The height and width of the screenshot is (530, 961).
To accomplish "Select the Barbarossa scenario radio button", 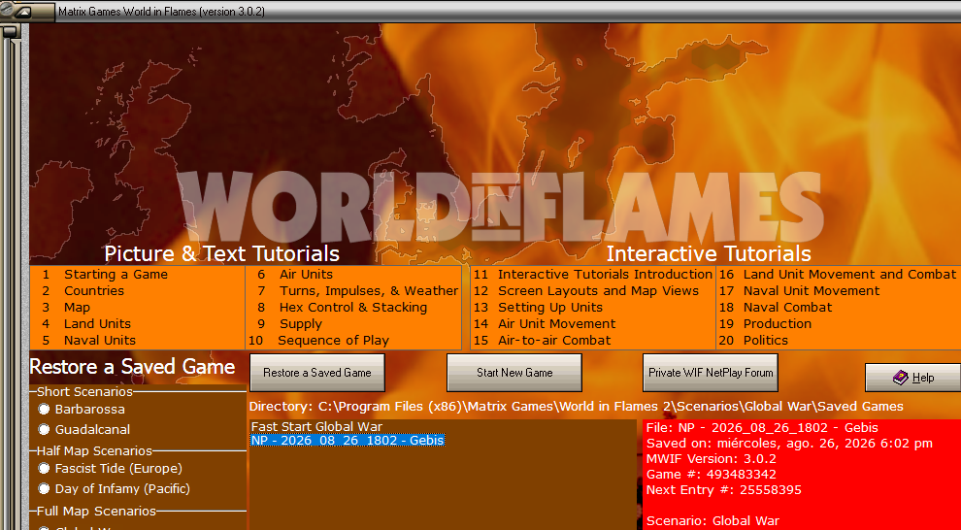I will 44,409.
